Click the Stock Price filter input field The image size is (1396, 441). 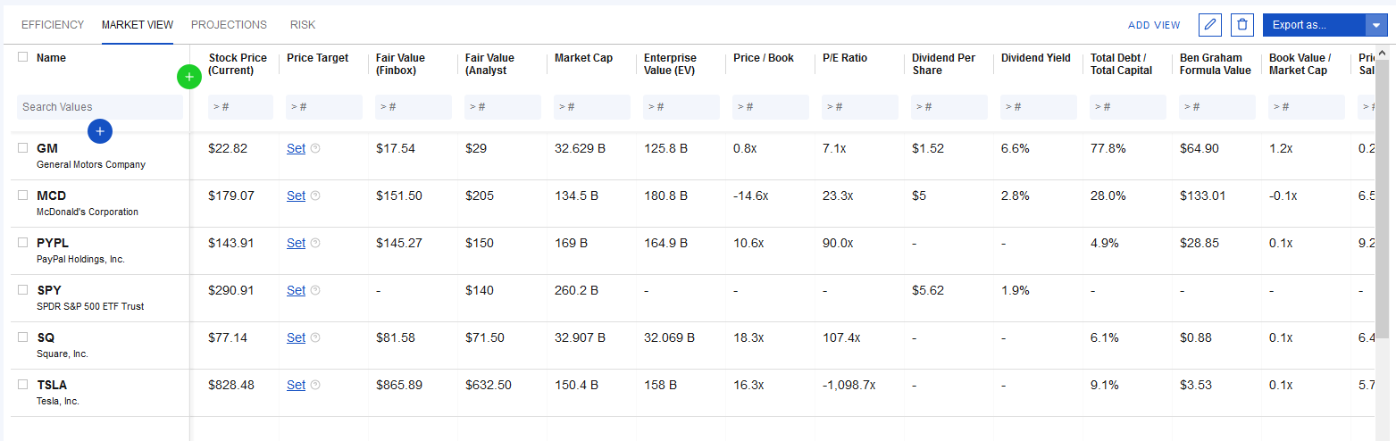[240, 107]
